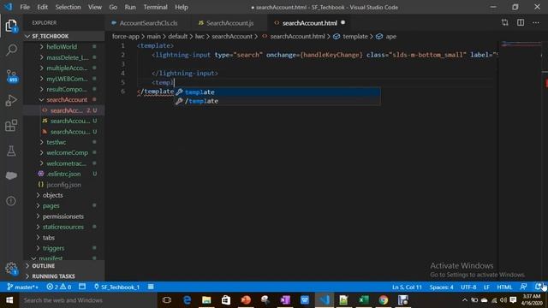Open the Run and Debug view
The image size is (548, 308).
(11, 101)
